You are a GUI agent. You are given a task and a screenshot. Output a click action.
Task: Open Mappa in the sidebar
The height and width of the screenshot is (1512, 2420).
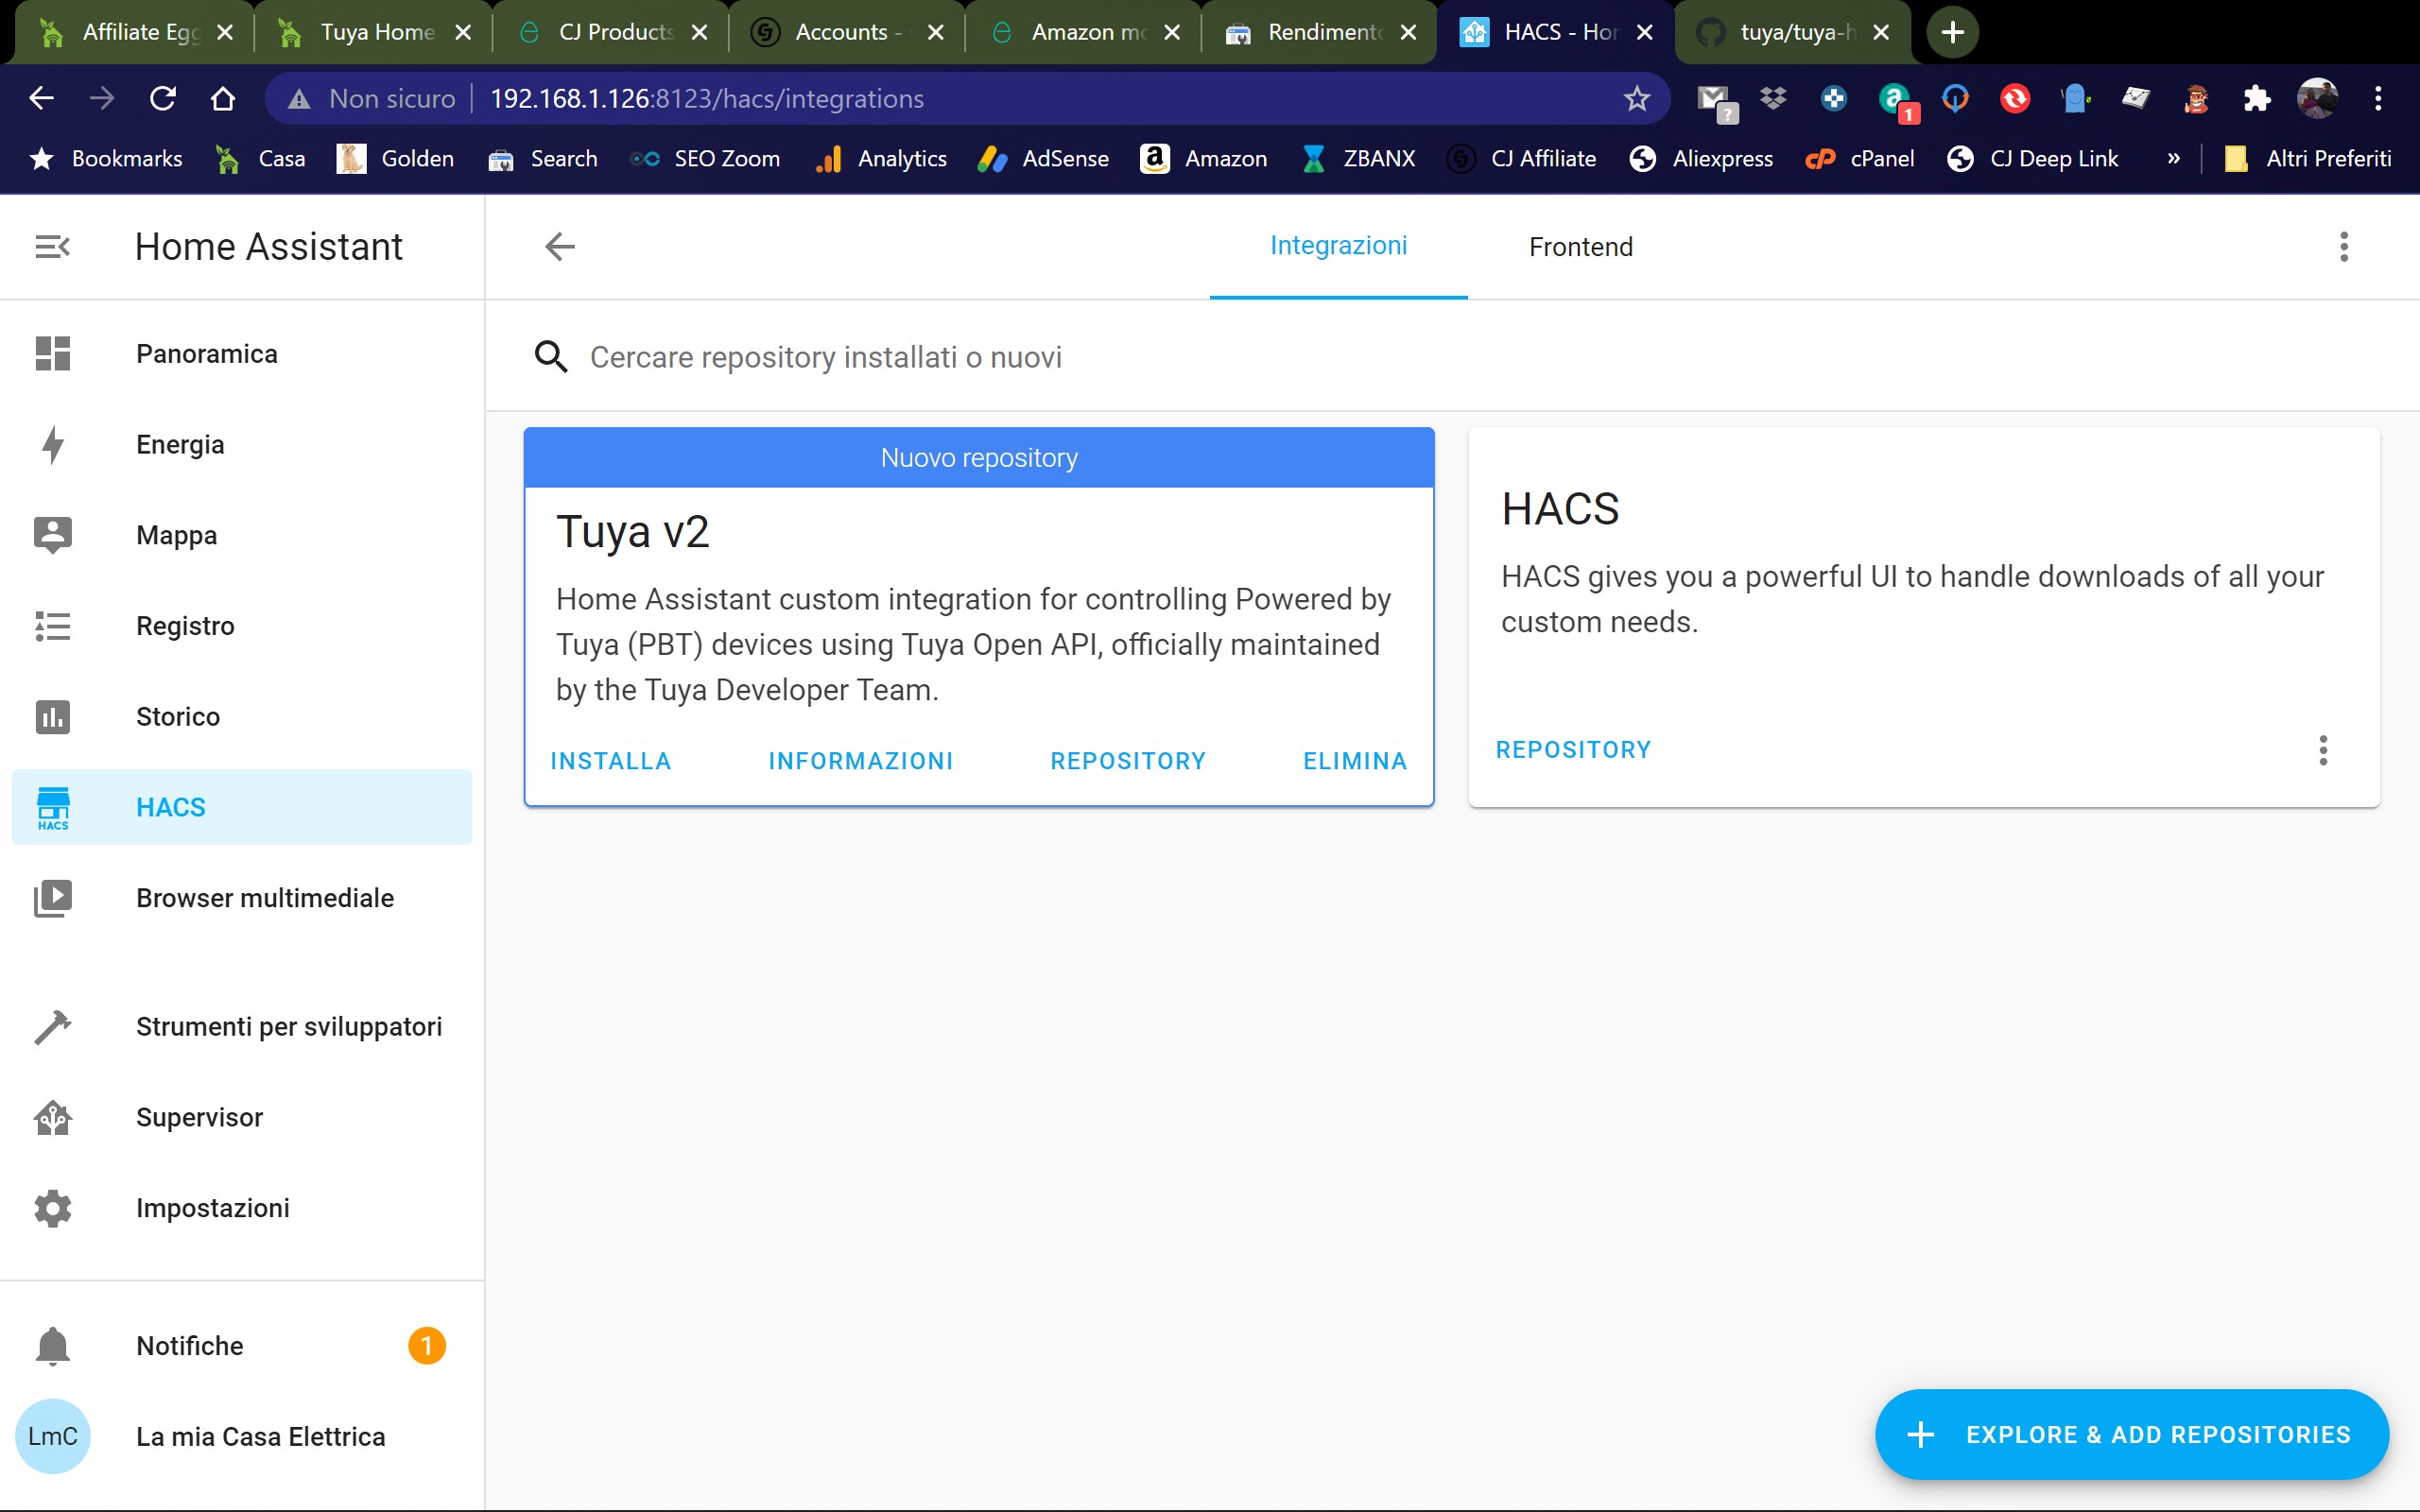pyautogui.click(x=241, y=535)
